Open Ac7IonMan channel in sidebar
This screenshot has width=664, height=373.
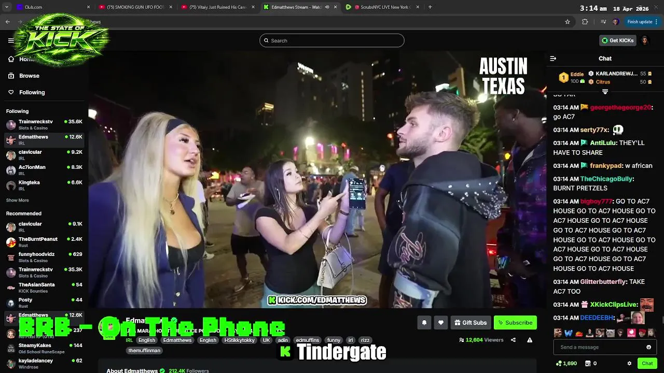point(44,170)
